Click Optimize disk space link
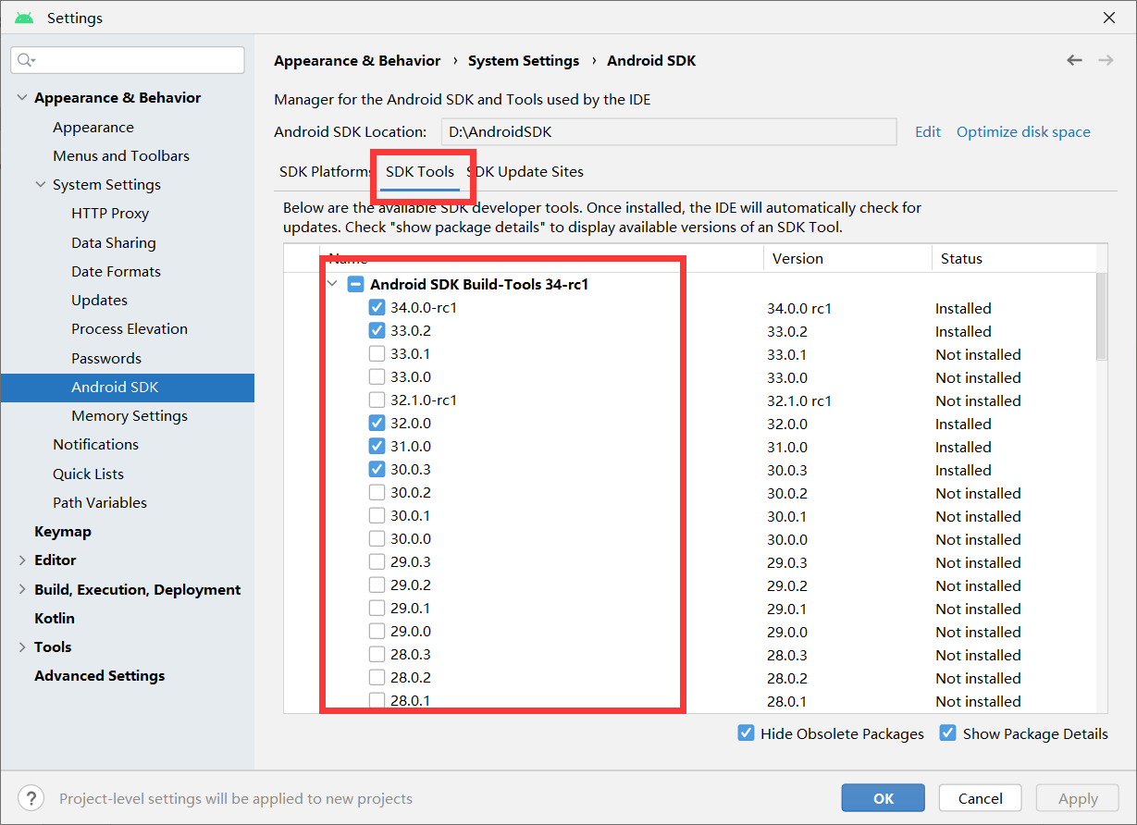This screenshot has width=1137, height=825. click(x=1023, y=132)
